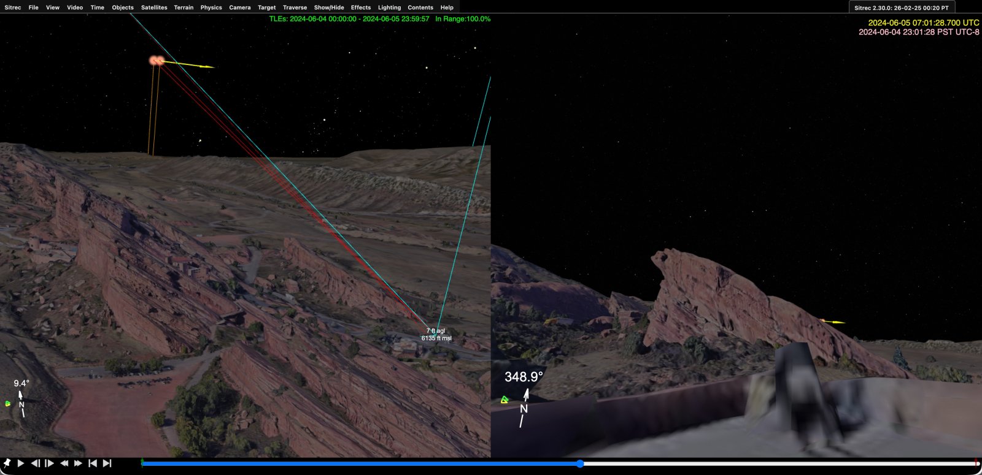Click the fast forward icon
This screenshot has width=982, height=475.
(79, 463)
